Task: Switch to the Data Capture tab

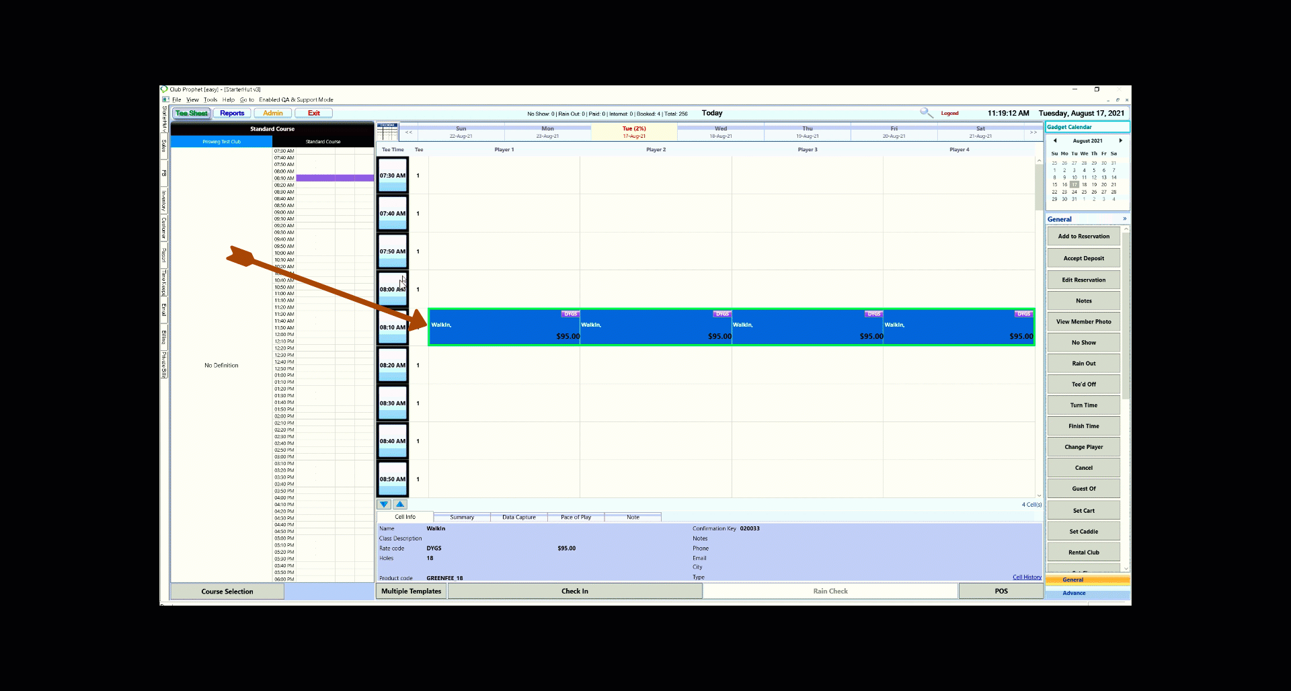Action: click(518, 517)
